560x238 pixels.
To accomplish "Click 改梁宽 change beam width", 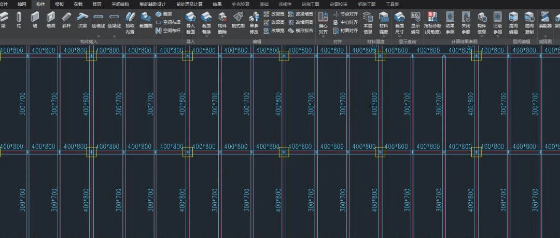I will (274, 14).
